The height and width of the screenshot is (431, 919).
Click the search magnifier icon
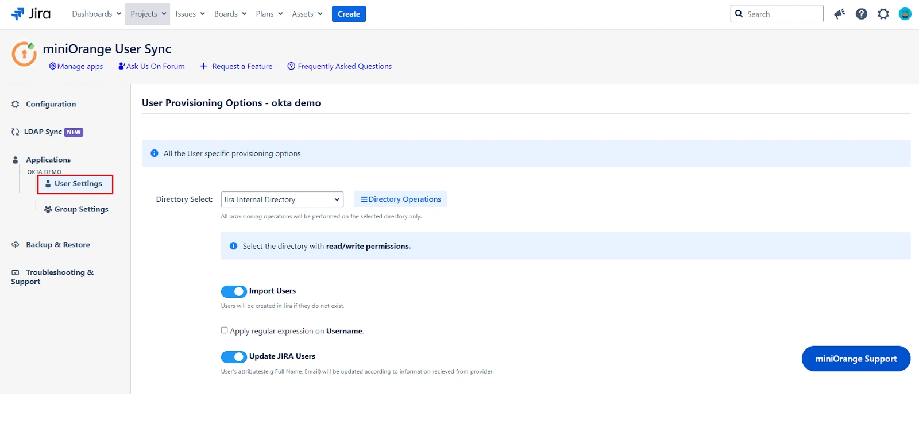click(x=739, y=14)
